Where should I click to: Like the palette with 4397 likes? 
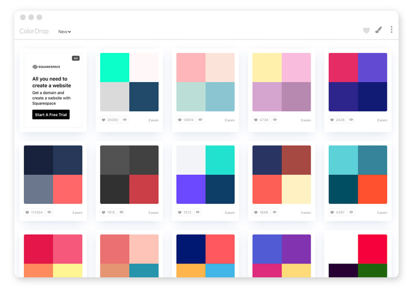[x=338, y=212]
